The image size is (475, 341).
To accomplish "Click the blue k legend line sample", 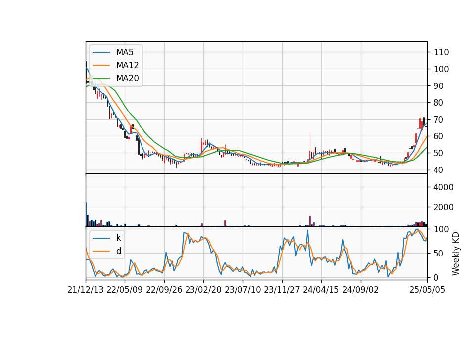I will pos(101,238).
